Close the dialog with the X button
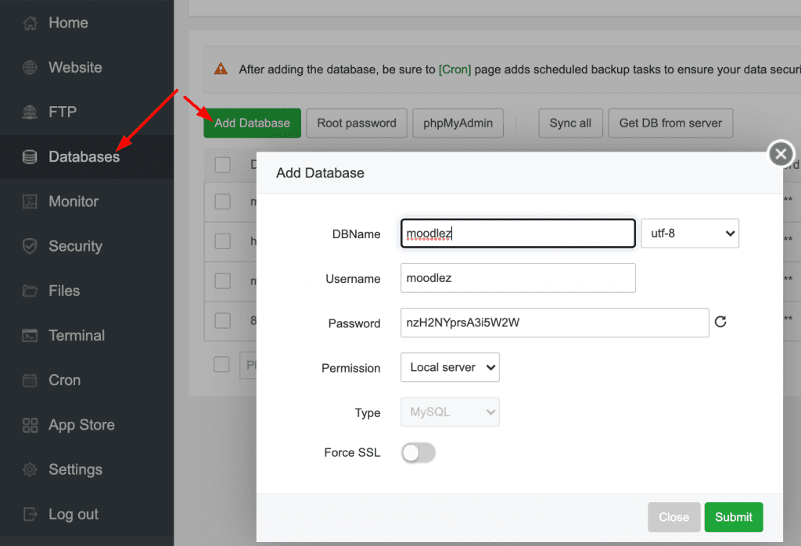 [x=781, y=154]
